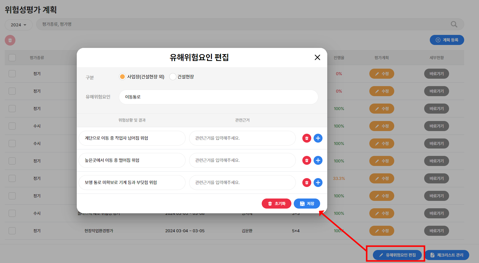Click plus icon beside 높은곳에서 이동 중 row
The image size is (479, 263).
point(318,160)
